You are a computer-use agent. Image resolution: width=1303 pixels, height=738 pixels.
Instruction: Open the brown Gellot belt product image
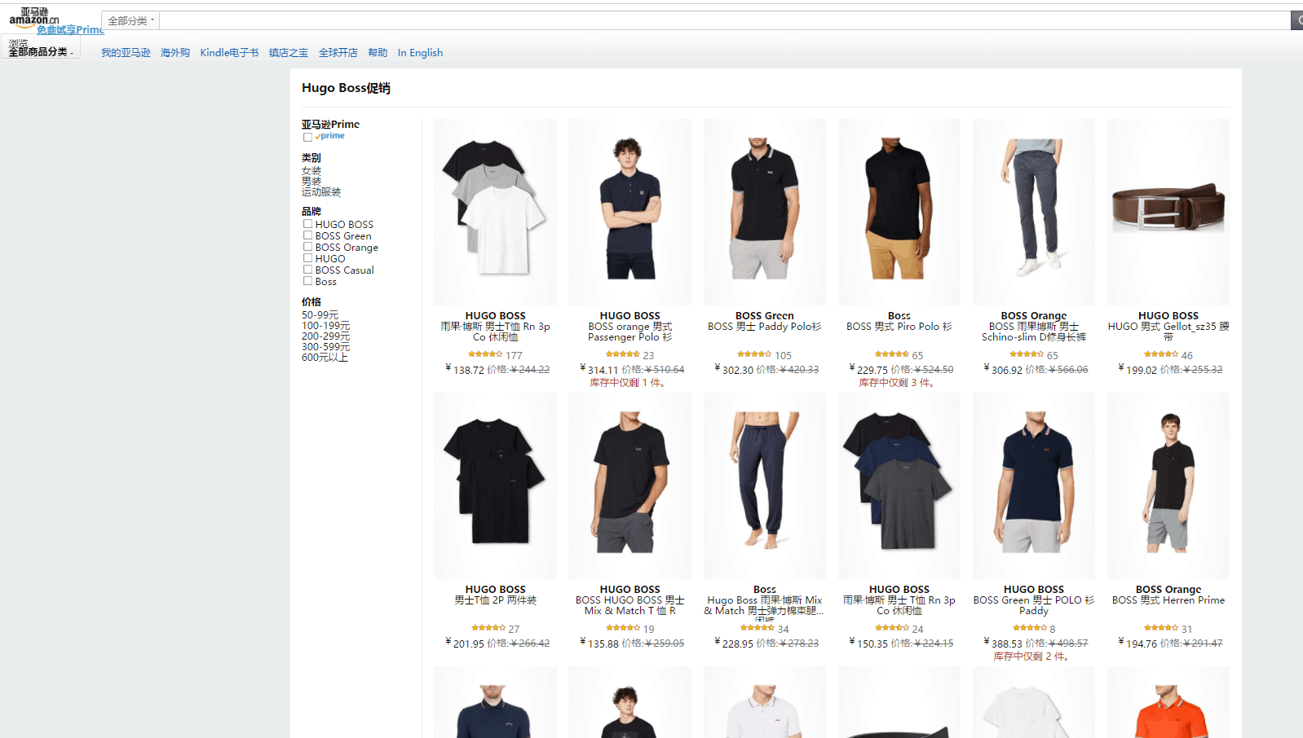click(x=1168, y=213)
